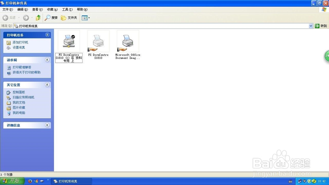Collapse the 打印机任务 panel
The image size is (329, 185).
47,35
